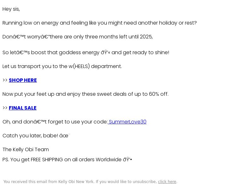Click 'The Kelly Obi Team' signature
252x189 pixels.
[26, 150]
